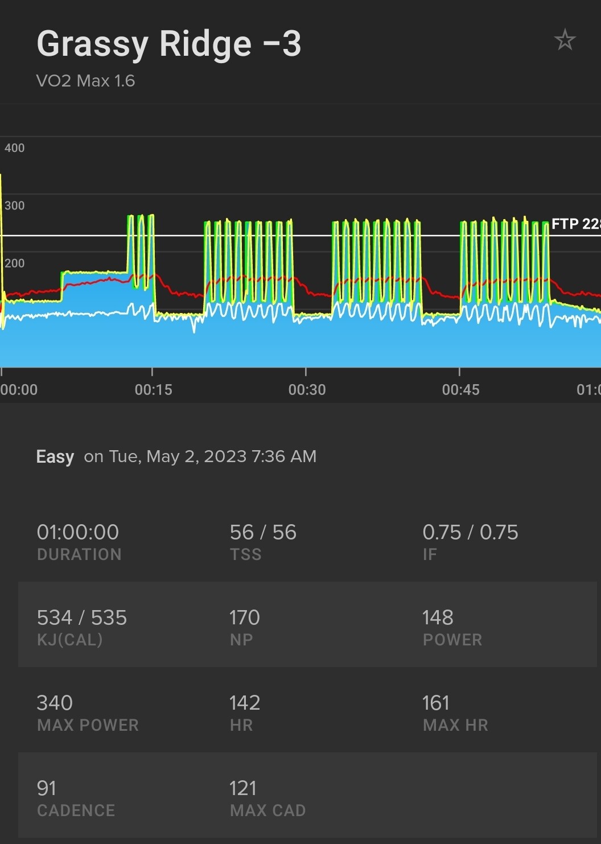The image size is (601, 844).
Task: Select the VO2 Max 1.6 subtitle
Action: pos(86,81)
